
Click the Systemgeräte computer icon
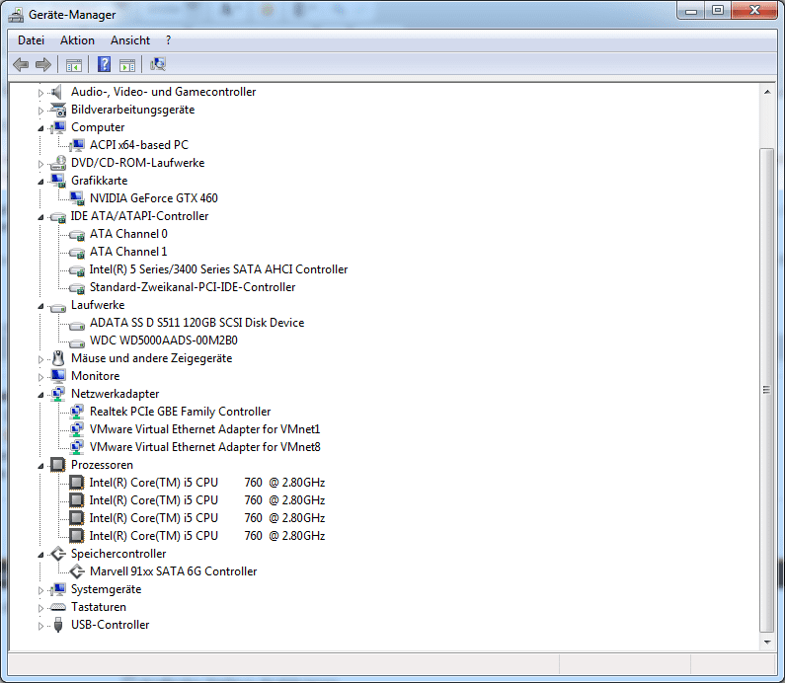coord(58,589)
